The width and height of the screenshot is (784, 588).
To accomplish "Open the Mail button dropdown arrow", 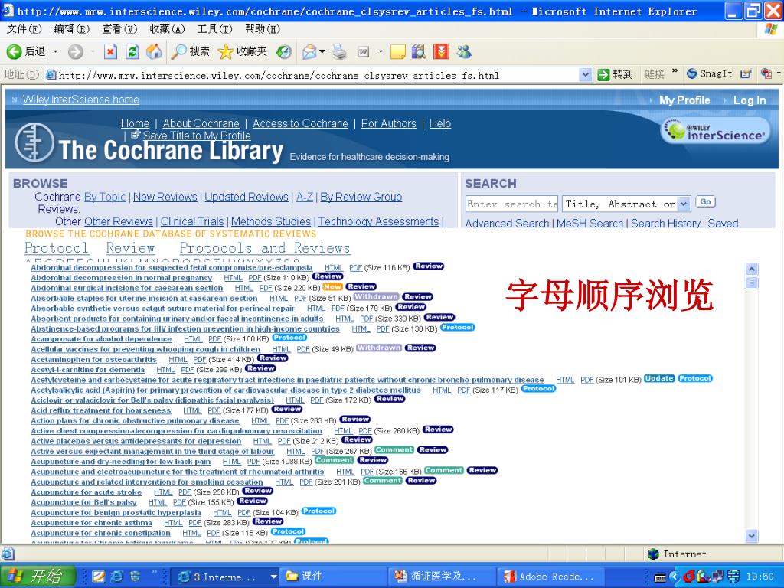I will click(x=322, y=51).
